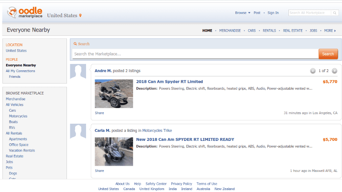
Task: Open the HOME nav tab
Action: (207, 31)
